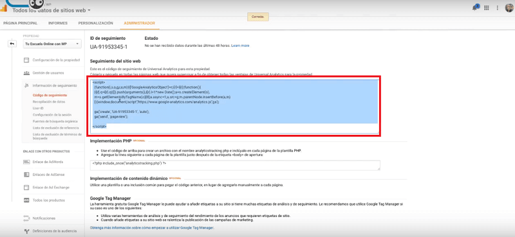The width and height of the screenshot is (515, 237).
Task: Click the Seguimiento del sitio web heading
Action: click(115, 61)
